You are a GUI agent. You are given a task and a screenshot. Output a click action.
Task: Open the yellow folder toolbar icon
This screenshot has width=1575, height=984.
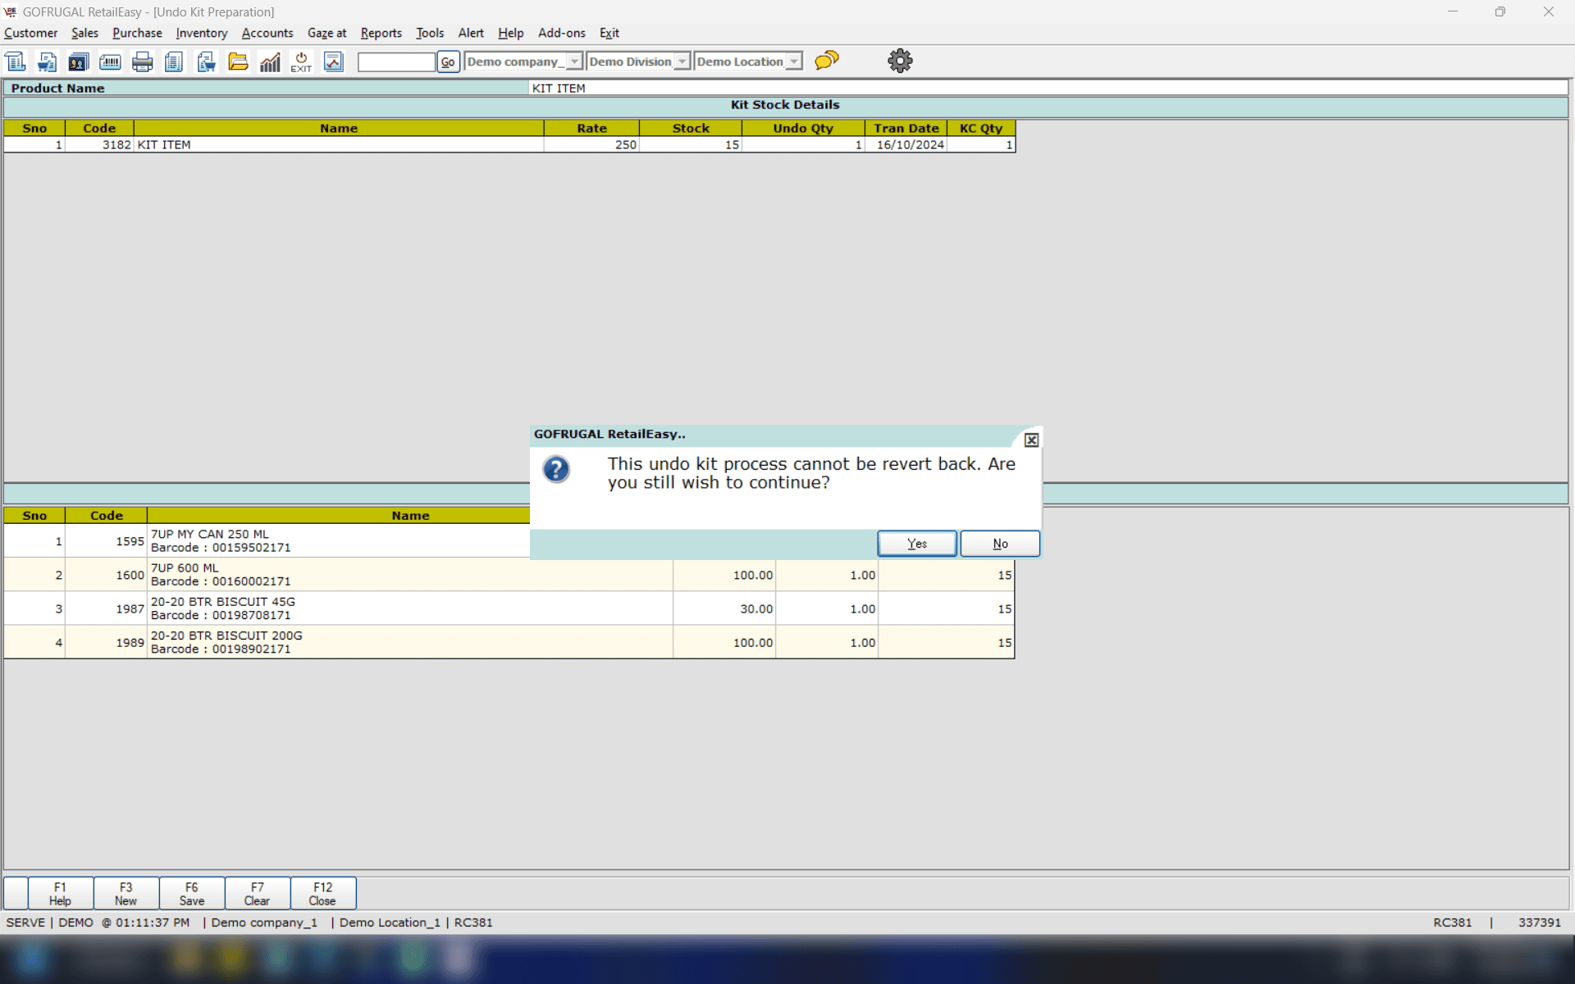(238, 61)
